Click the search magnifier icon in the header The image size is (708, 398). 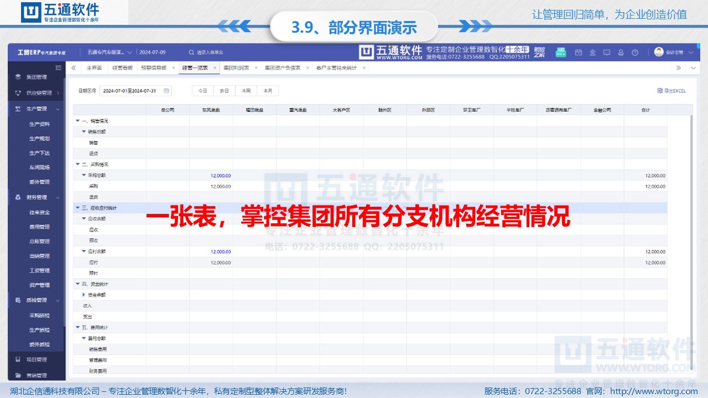[x=191, y=52]
